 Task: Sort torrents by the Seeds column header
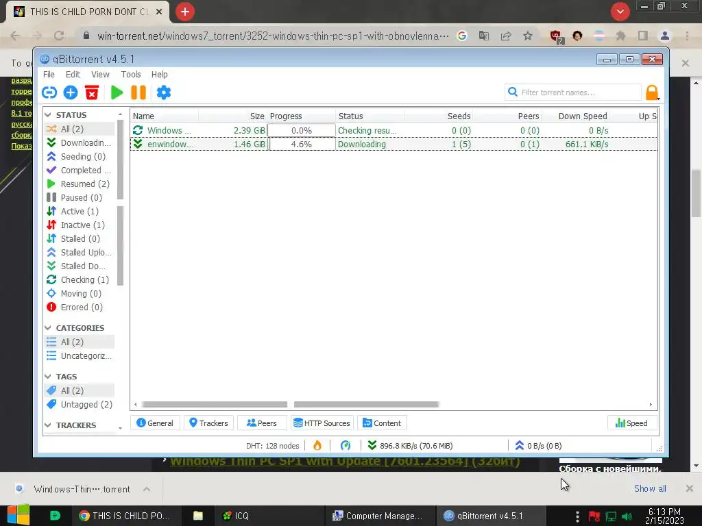[438, 116]
